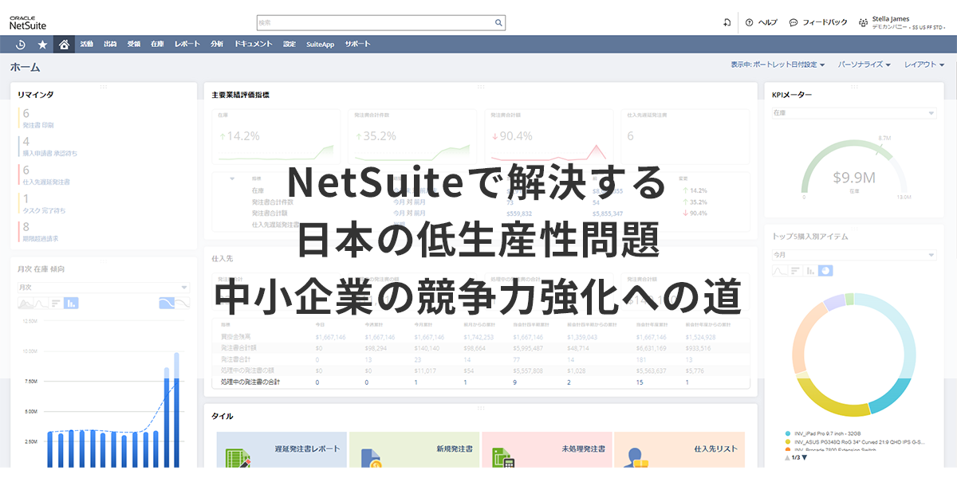Open the 在庫 menu in navigation bar
Viewport: 957px width, 478px height.
tap(157, 45)
